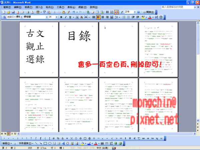Open 繪圖 Draw menu dropdown
Image resolution: width=200 pixels, height=150 pixels.
[7, 143]
